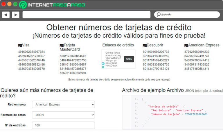The height and width of the screenshot is (139, 223).
Task: Expand the Formato de datos dropdown
Action: click(x=63, y=115)
